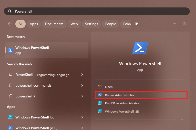Click the search magnifier icon in search box
196x130 pixels.
tap(10, 11)
